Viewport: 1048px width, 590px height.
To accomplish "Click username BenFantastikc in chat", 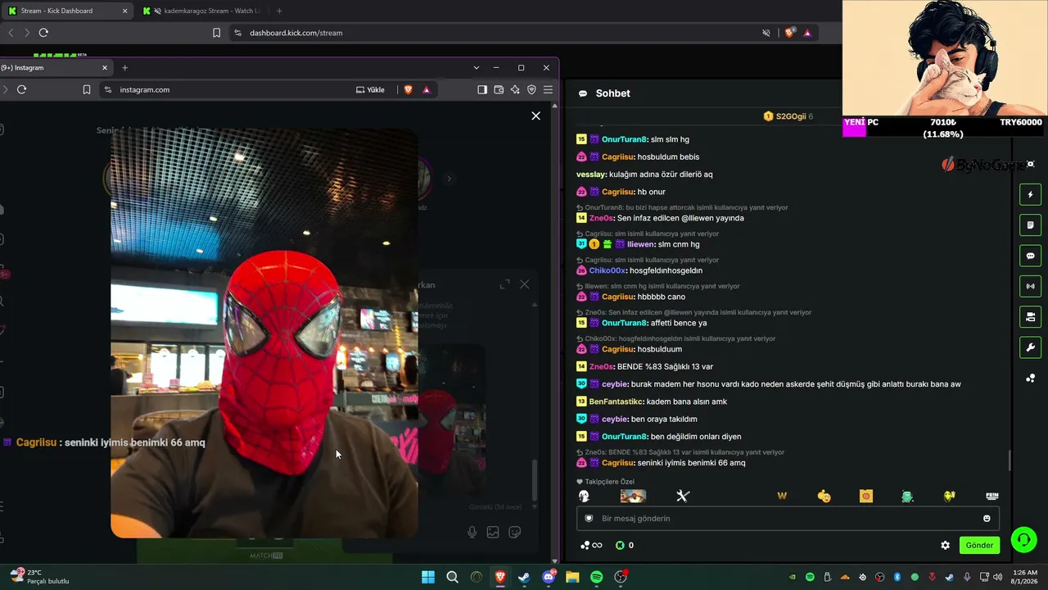I will (x=617, y=402).
